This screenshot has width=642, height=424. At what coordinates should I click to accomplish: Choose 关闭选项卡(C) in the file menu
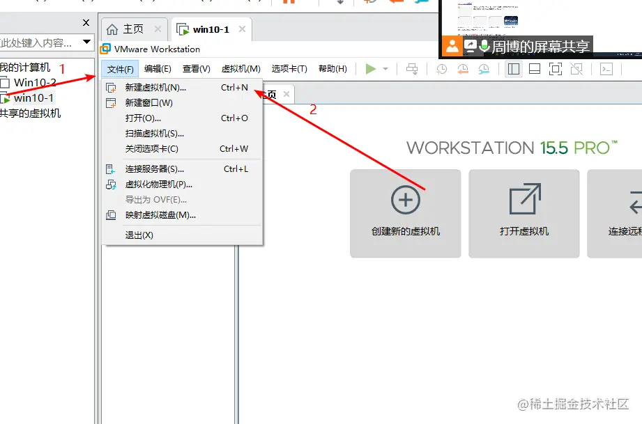coord(182,149)
